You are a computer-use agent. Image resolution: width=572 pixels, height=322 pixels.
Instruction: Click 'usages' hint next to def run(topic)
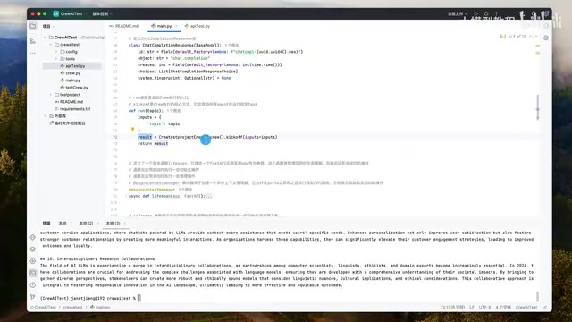click(x=173, y=111)
